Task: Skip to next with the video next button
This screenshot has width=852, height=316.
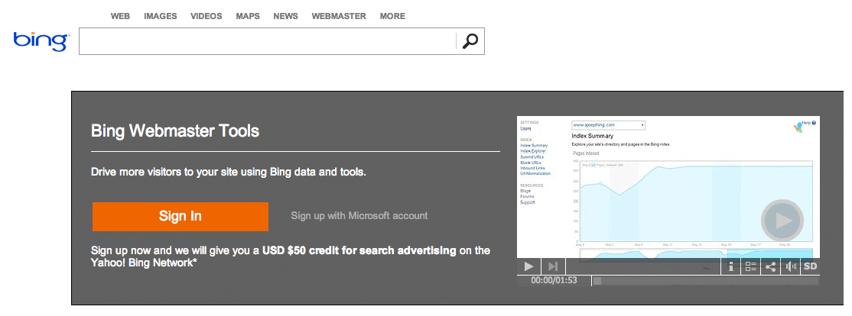Action: coord(553,266)
